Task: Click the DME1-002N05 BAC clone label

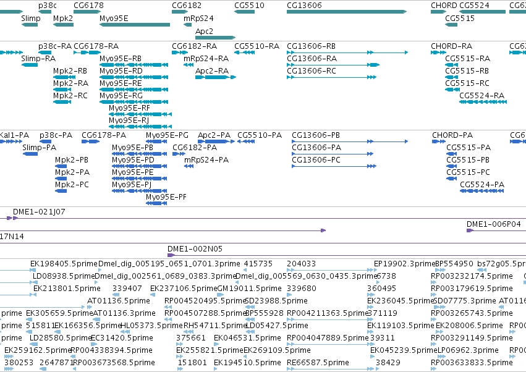Action: (195, 249)
